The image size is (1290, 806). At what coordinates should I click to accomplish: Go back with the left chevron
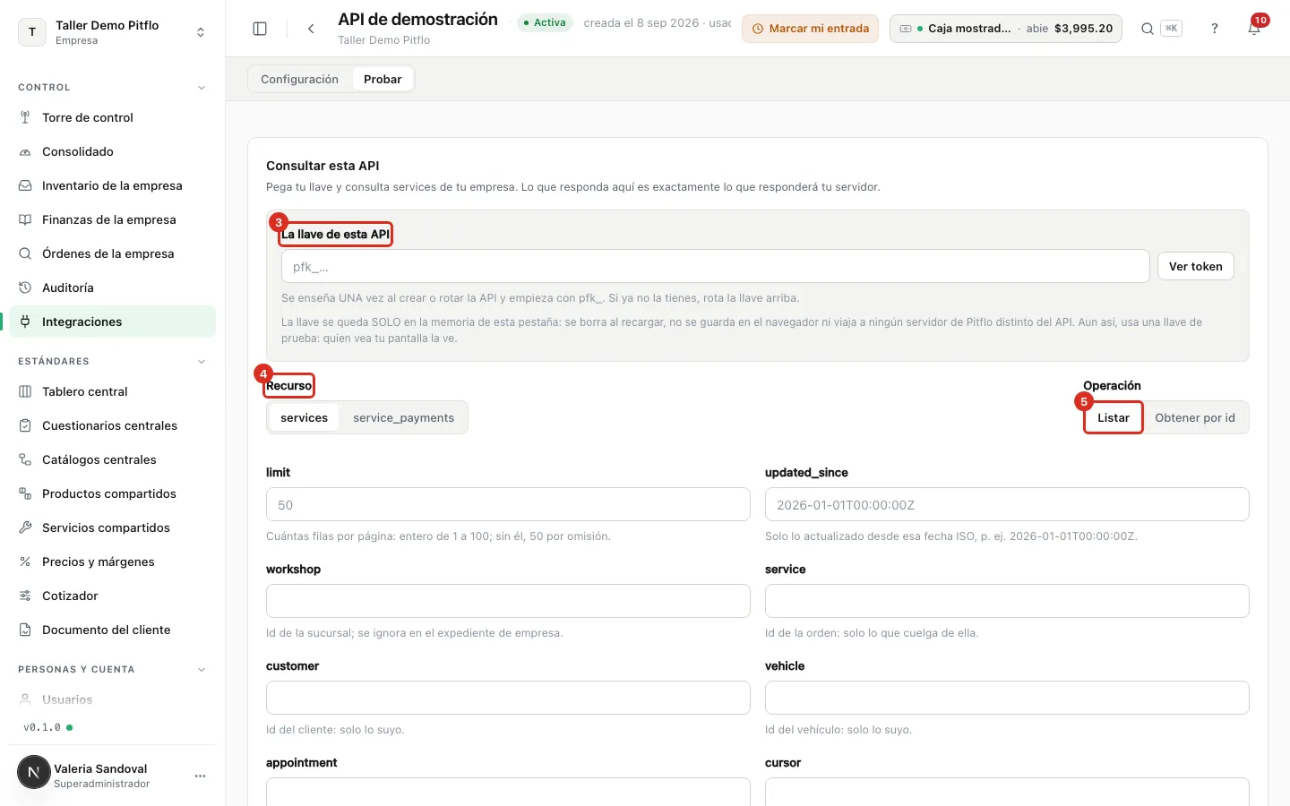(x=311, y=29)
